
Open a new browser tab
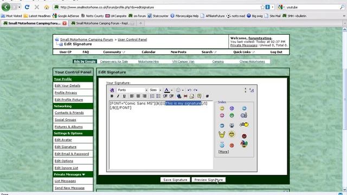(140, 23)
